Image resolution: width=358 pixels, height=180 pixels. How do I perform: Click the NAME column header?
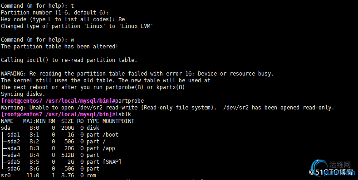click(7, 121)
